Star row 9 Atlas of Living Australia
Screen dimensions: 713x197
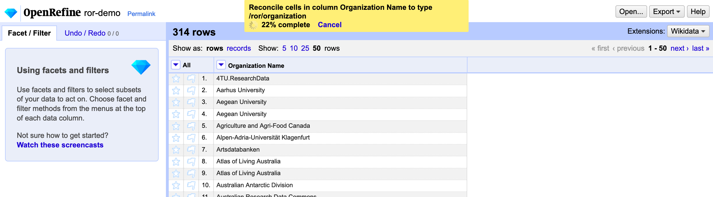(x=176, y=173)
